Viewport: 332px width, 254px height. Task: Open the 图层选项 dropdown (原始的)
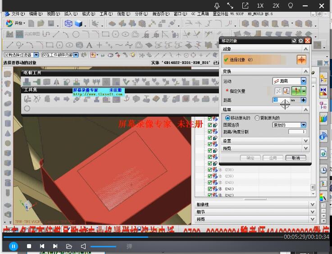click(289, 125)
